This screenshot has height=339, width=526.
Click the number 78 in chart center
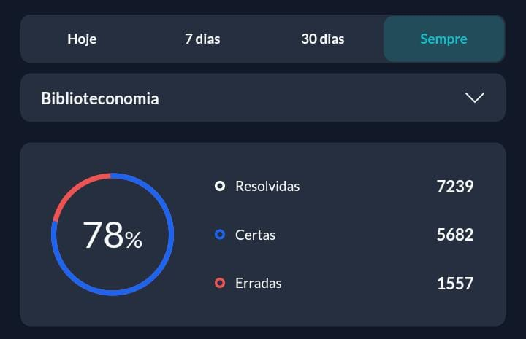coord(102,235)
